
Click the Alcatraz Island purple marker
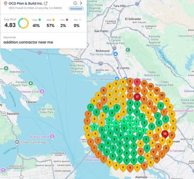pos(52,136)
